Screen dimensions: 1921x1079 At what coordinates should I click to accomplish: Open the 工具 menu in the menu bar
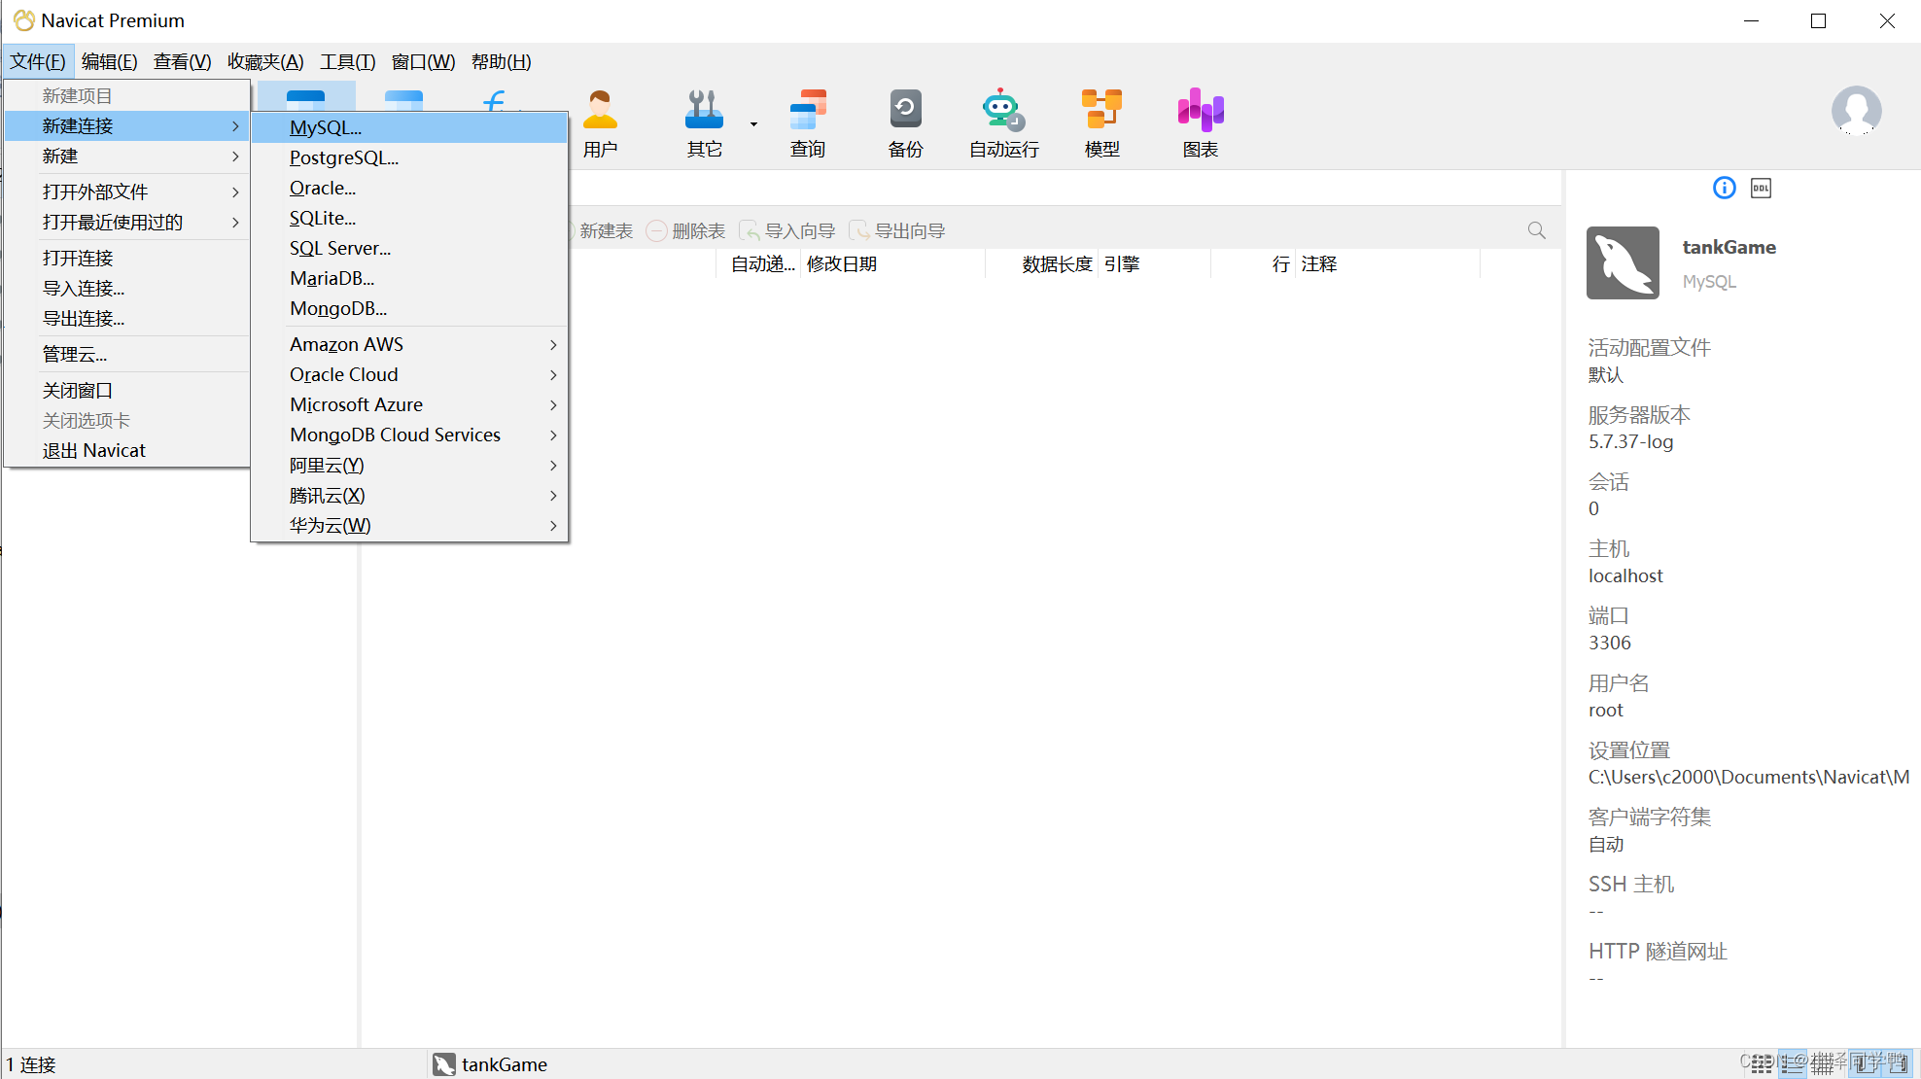(347, 62)
